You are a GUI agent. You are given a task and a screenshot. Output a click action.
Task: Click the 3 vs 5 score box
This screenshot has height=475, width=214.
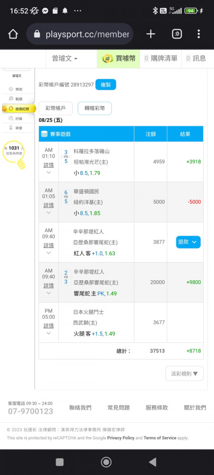66,156
